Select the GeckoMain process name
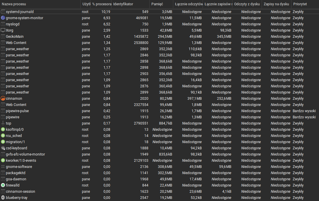319x201 pixels. click(15, 37)
